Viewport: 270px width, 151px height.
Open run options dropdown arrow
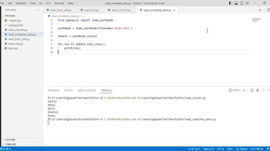[x=264, y=10]
